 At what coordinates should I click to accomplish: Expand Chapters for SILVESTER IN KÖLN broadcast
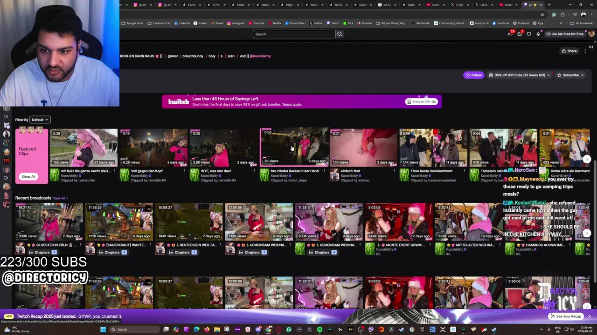click(42, 252)
